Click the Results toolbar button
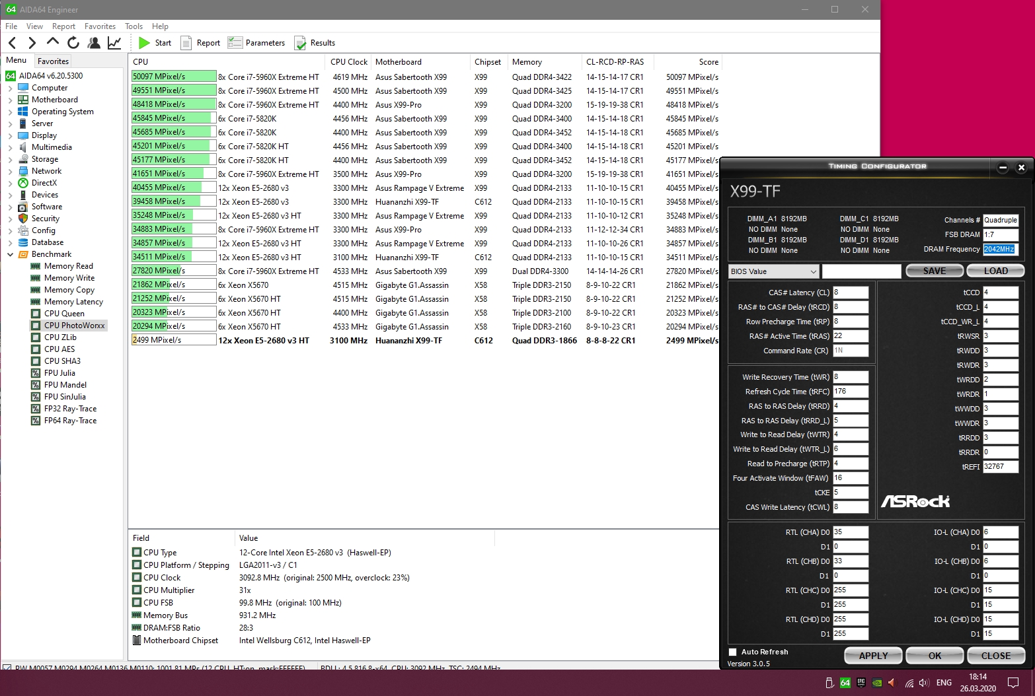The width and height of the screenshot is (1035, 696). pos(315,43)
